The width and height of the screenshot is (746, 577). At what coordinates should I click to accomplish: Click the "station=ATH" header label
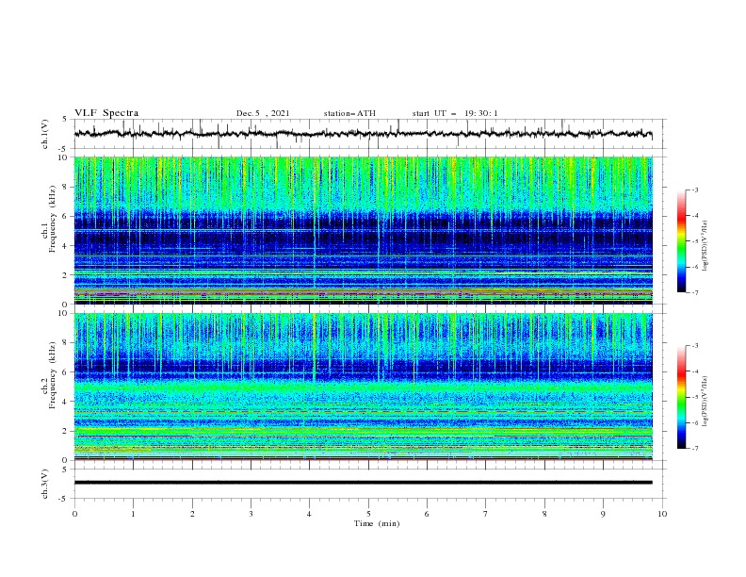(349, 113)
